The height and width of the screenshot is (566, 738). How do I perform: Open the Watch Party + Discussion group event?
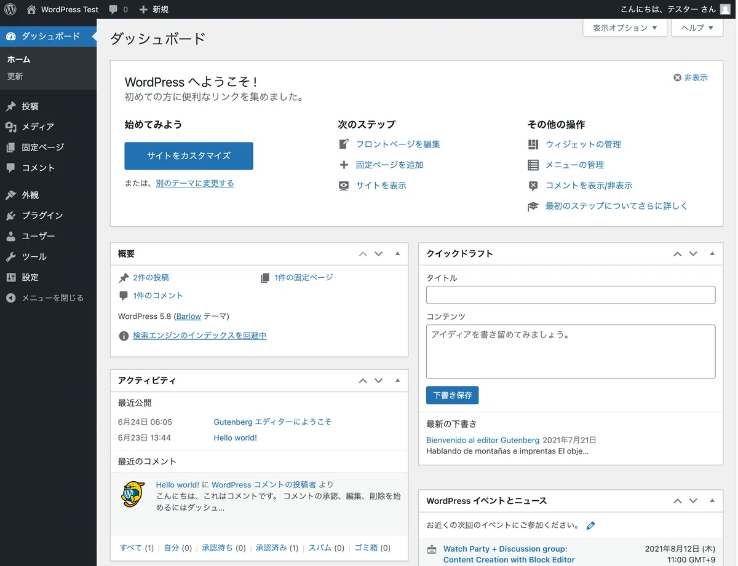coord(509,554)
